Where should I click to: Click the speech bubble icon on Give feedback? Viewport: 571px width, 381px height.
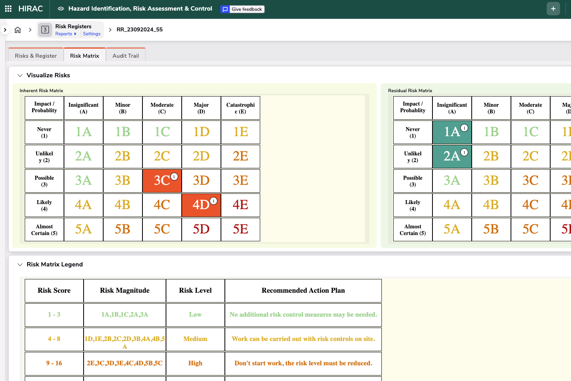[225, 9]
